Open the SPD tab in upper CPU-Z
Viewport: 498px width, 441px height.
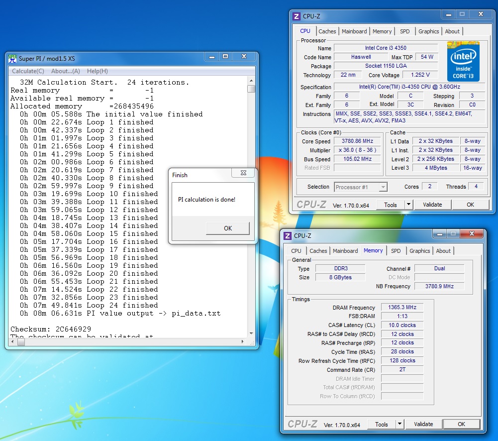click(x=404, y=31)
